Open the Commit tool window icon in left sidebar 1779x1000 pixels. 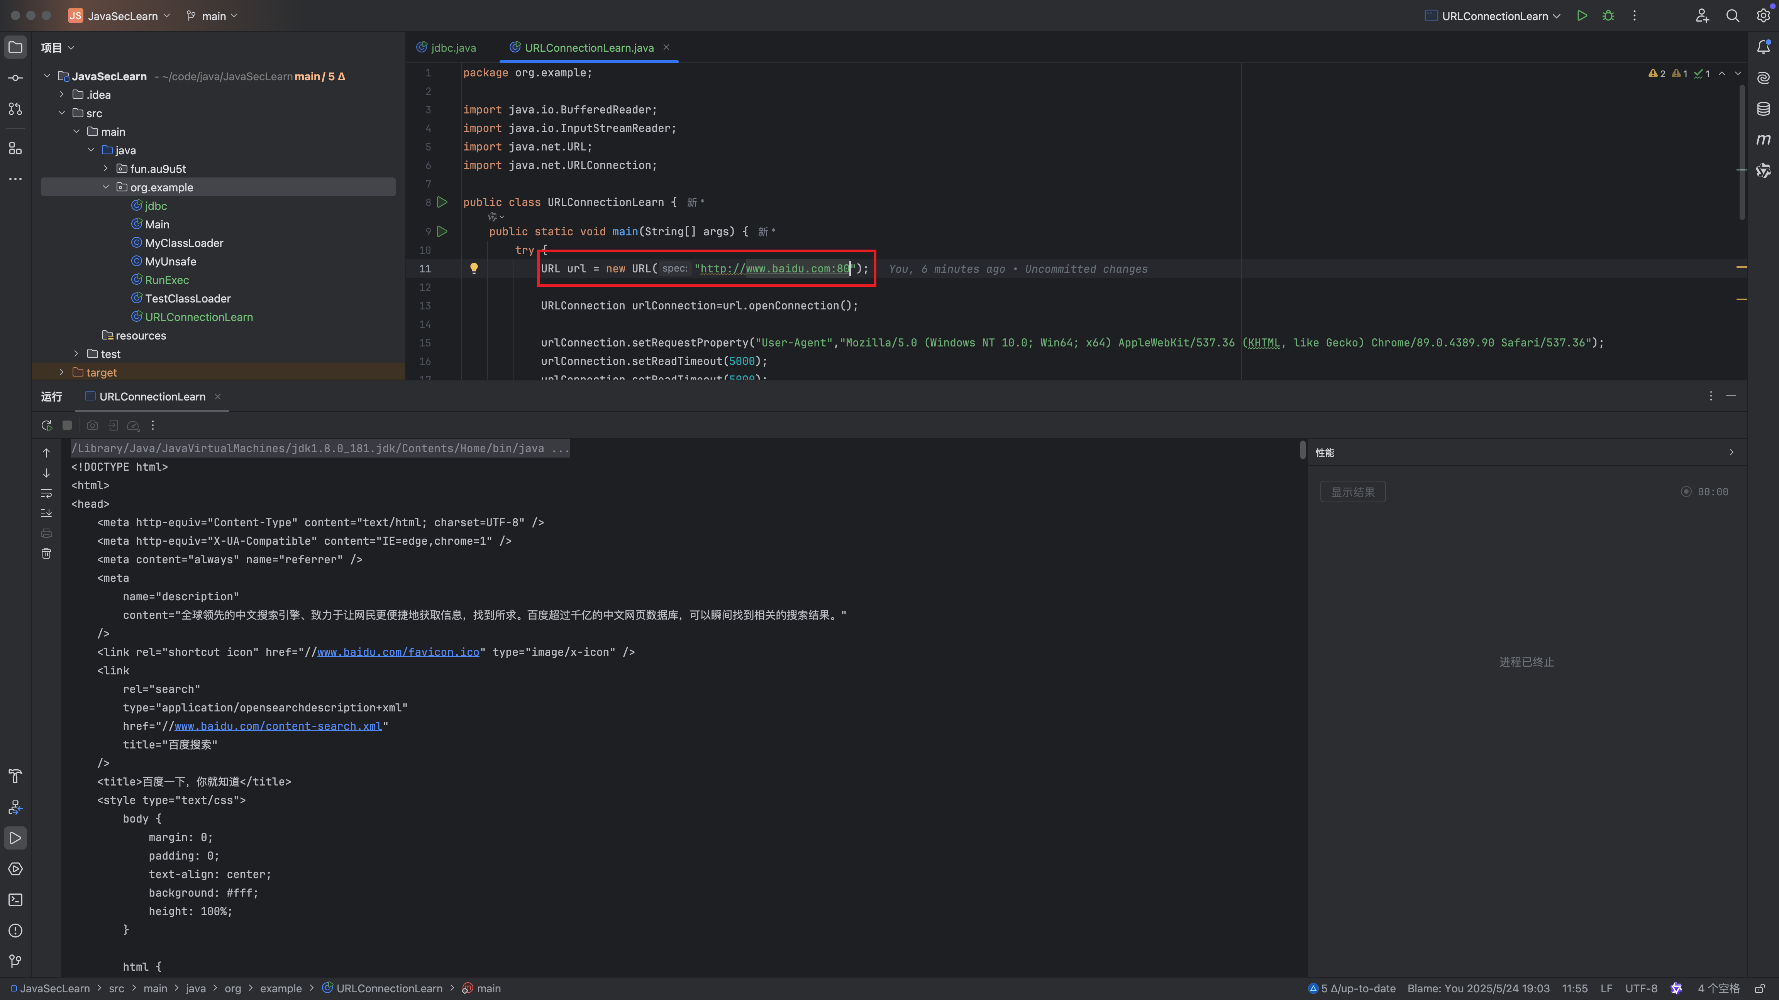(x=15, y=78)
